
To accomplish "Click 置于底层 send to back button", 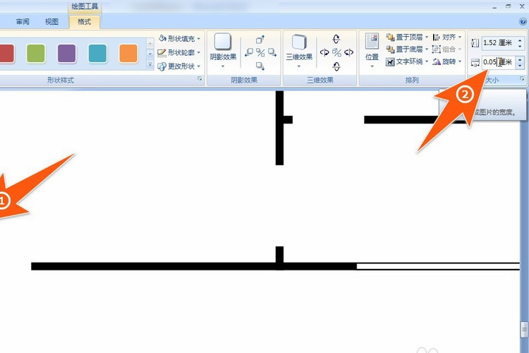I will click(x=405, y=49).
